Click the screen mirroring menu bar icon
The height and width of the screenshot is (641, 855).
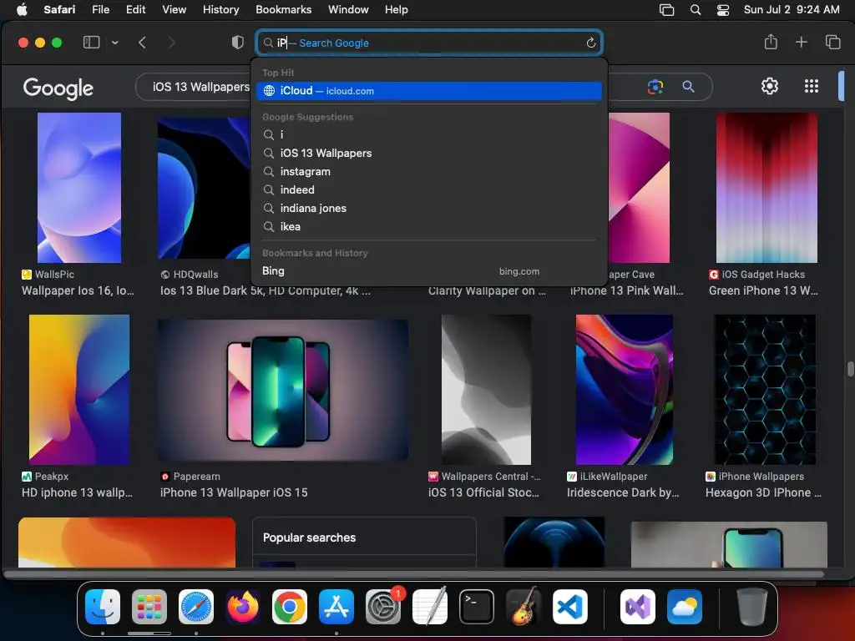click(x=666, y=10)
